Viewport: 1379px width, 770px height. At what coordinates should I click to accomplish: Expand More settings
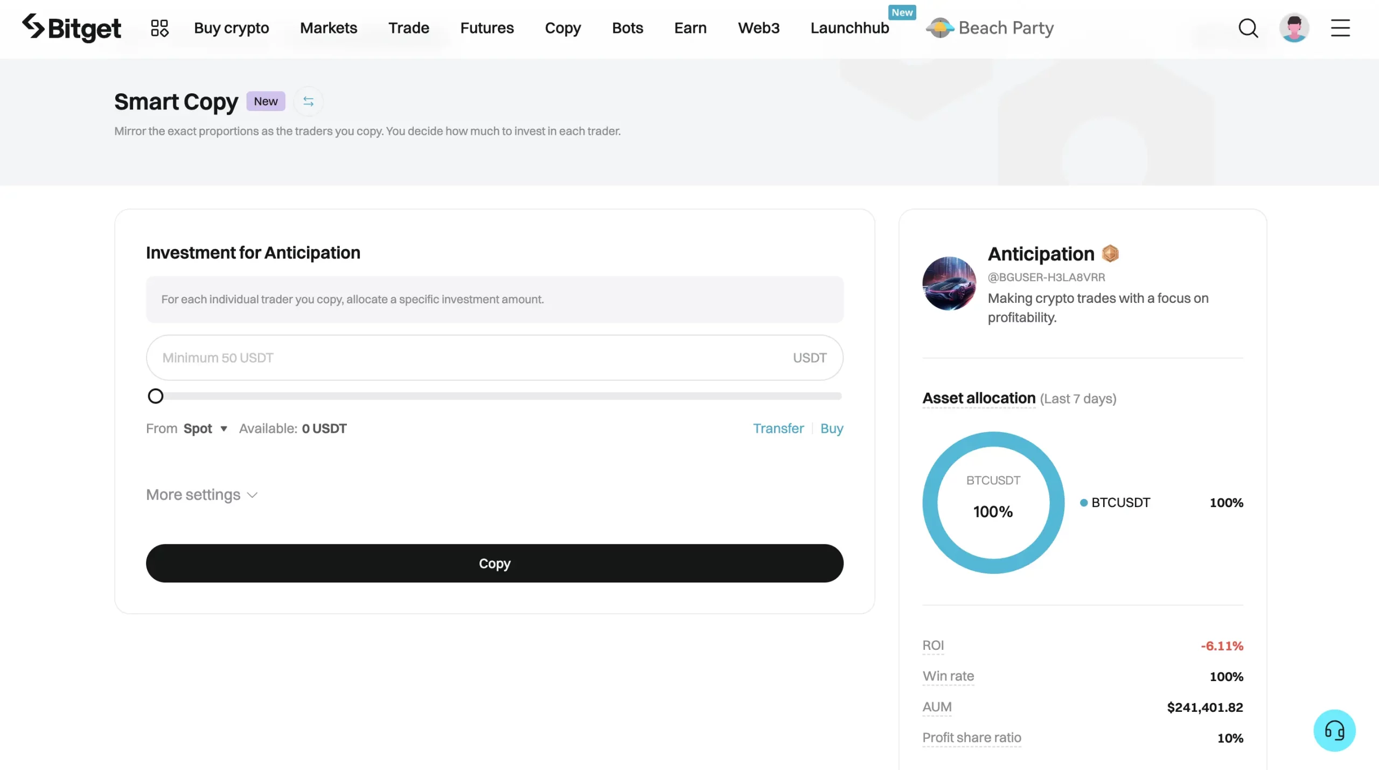pos(202,495)
